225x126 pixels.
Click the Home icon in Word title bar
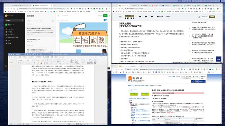tap(25, 54)
